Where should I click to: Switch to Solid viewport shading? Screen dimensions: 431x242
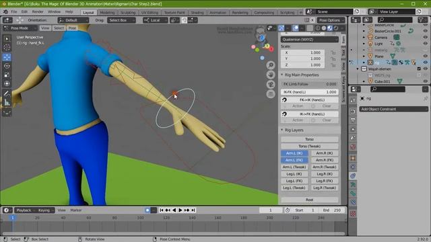tap(324, 28)
